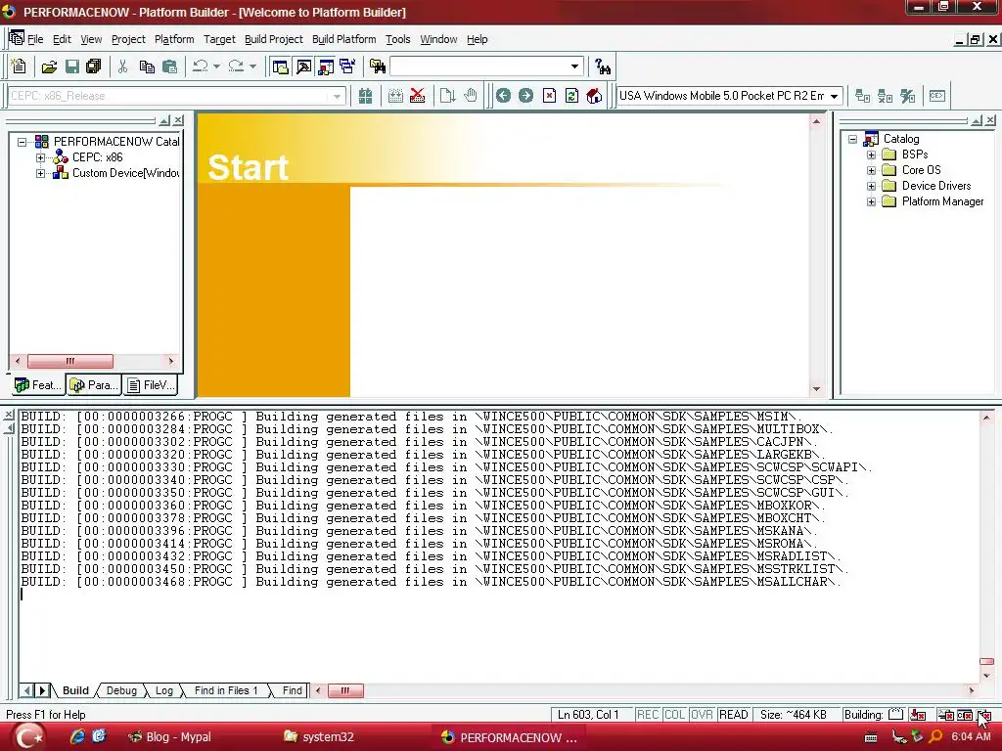Screen dimensions: 1002x751
Task: Select the Parameters workspace tab
Action: click(x=94, y=384)
